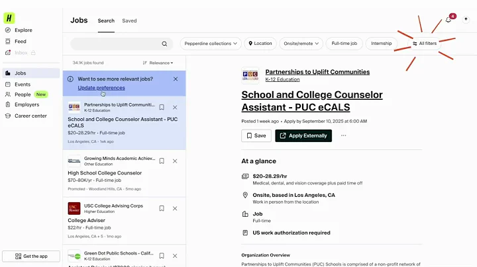The height and width of the screenshot is (267, 477).
Task: Click the USC Rossier logo thumbnail
Action: 74,208
